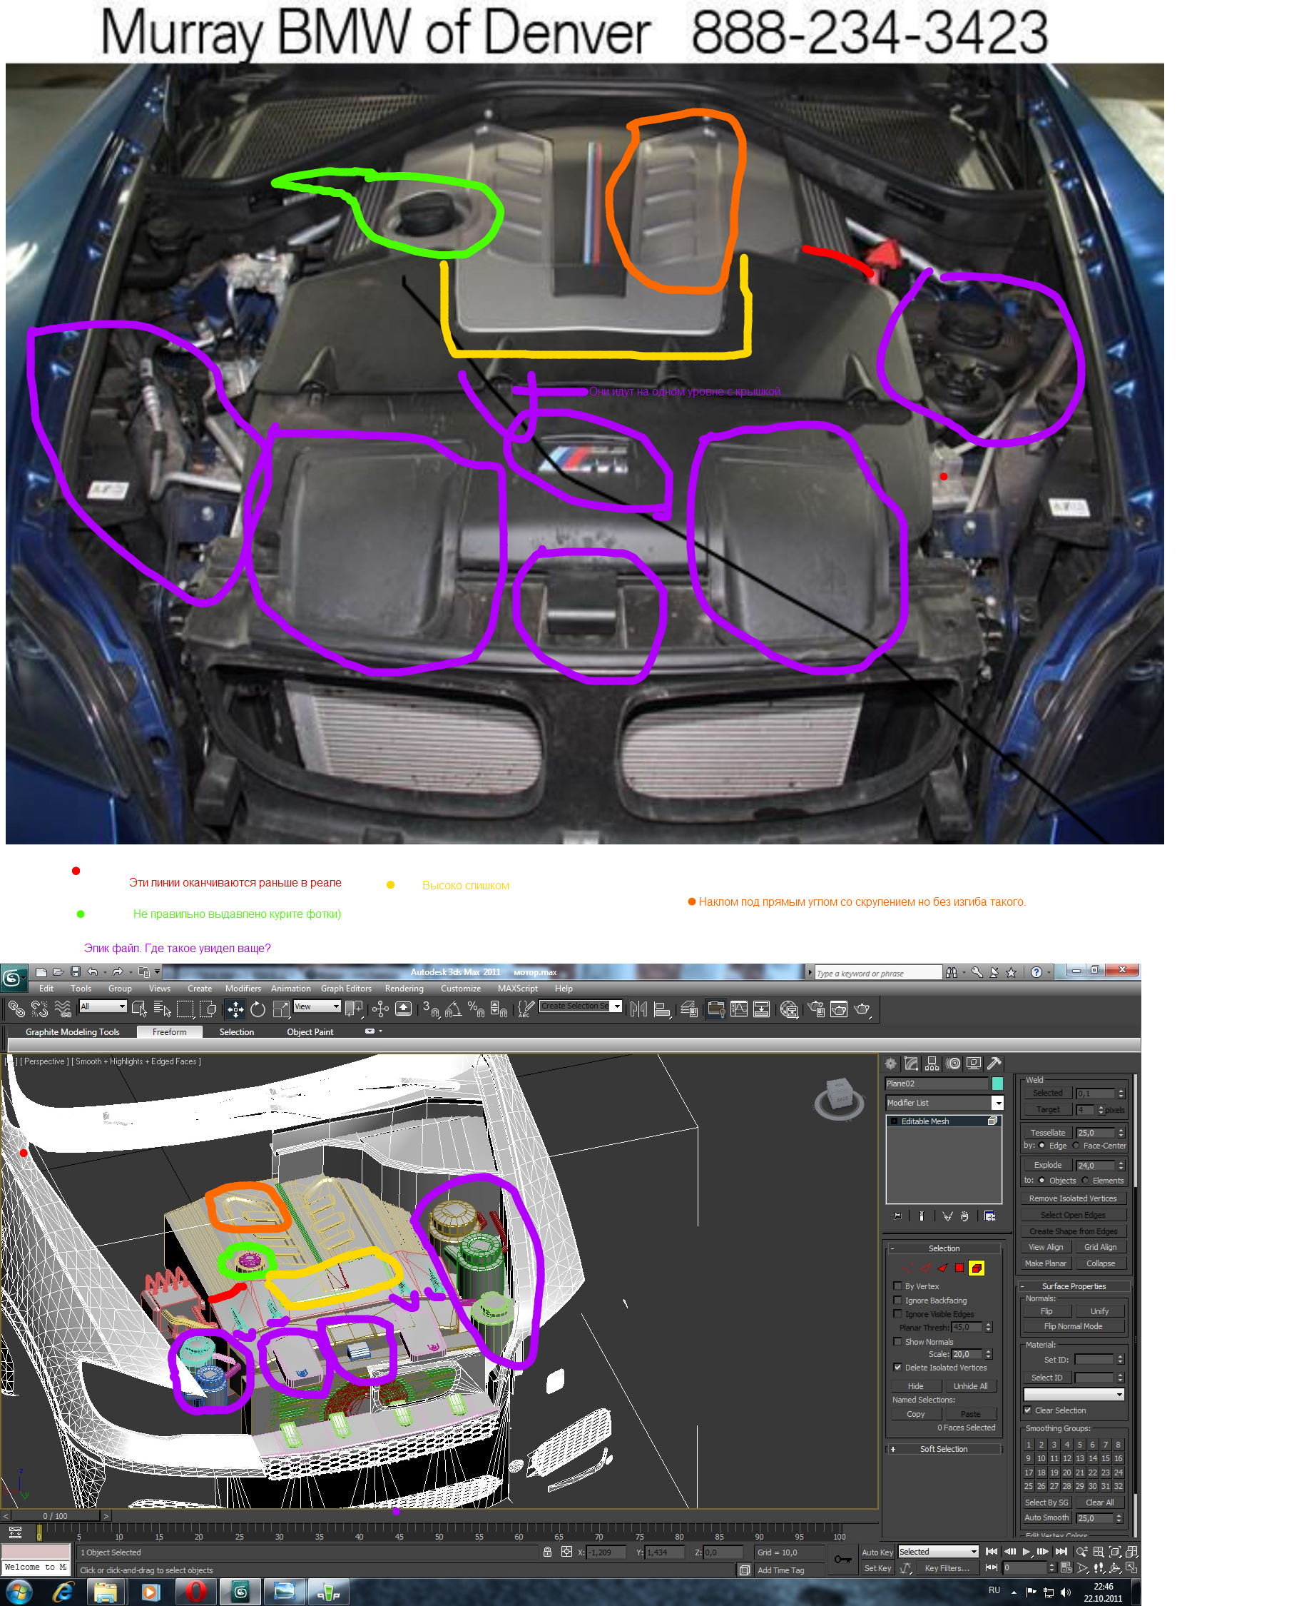1299x1606 pixels.
Task: Click the Rectangular Selection Region icon
Action: coord(185,1009)
